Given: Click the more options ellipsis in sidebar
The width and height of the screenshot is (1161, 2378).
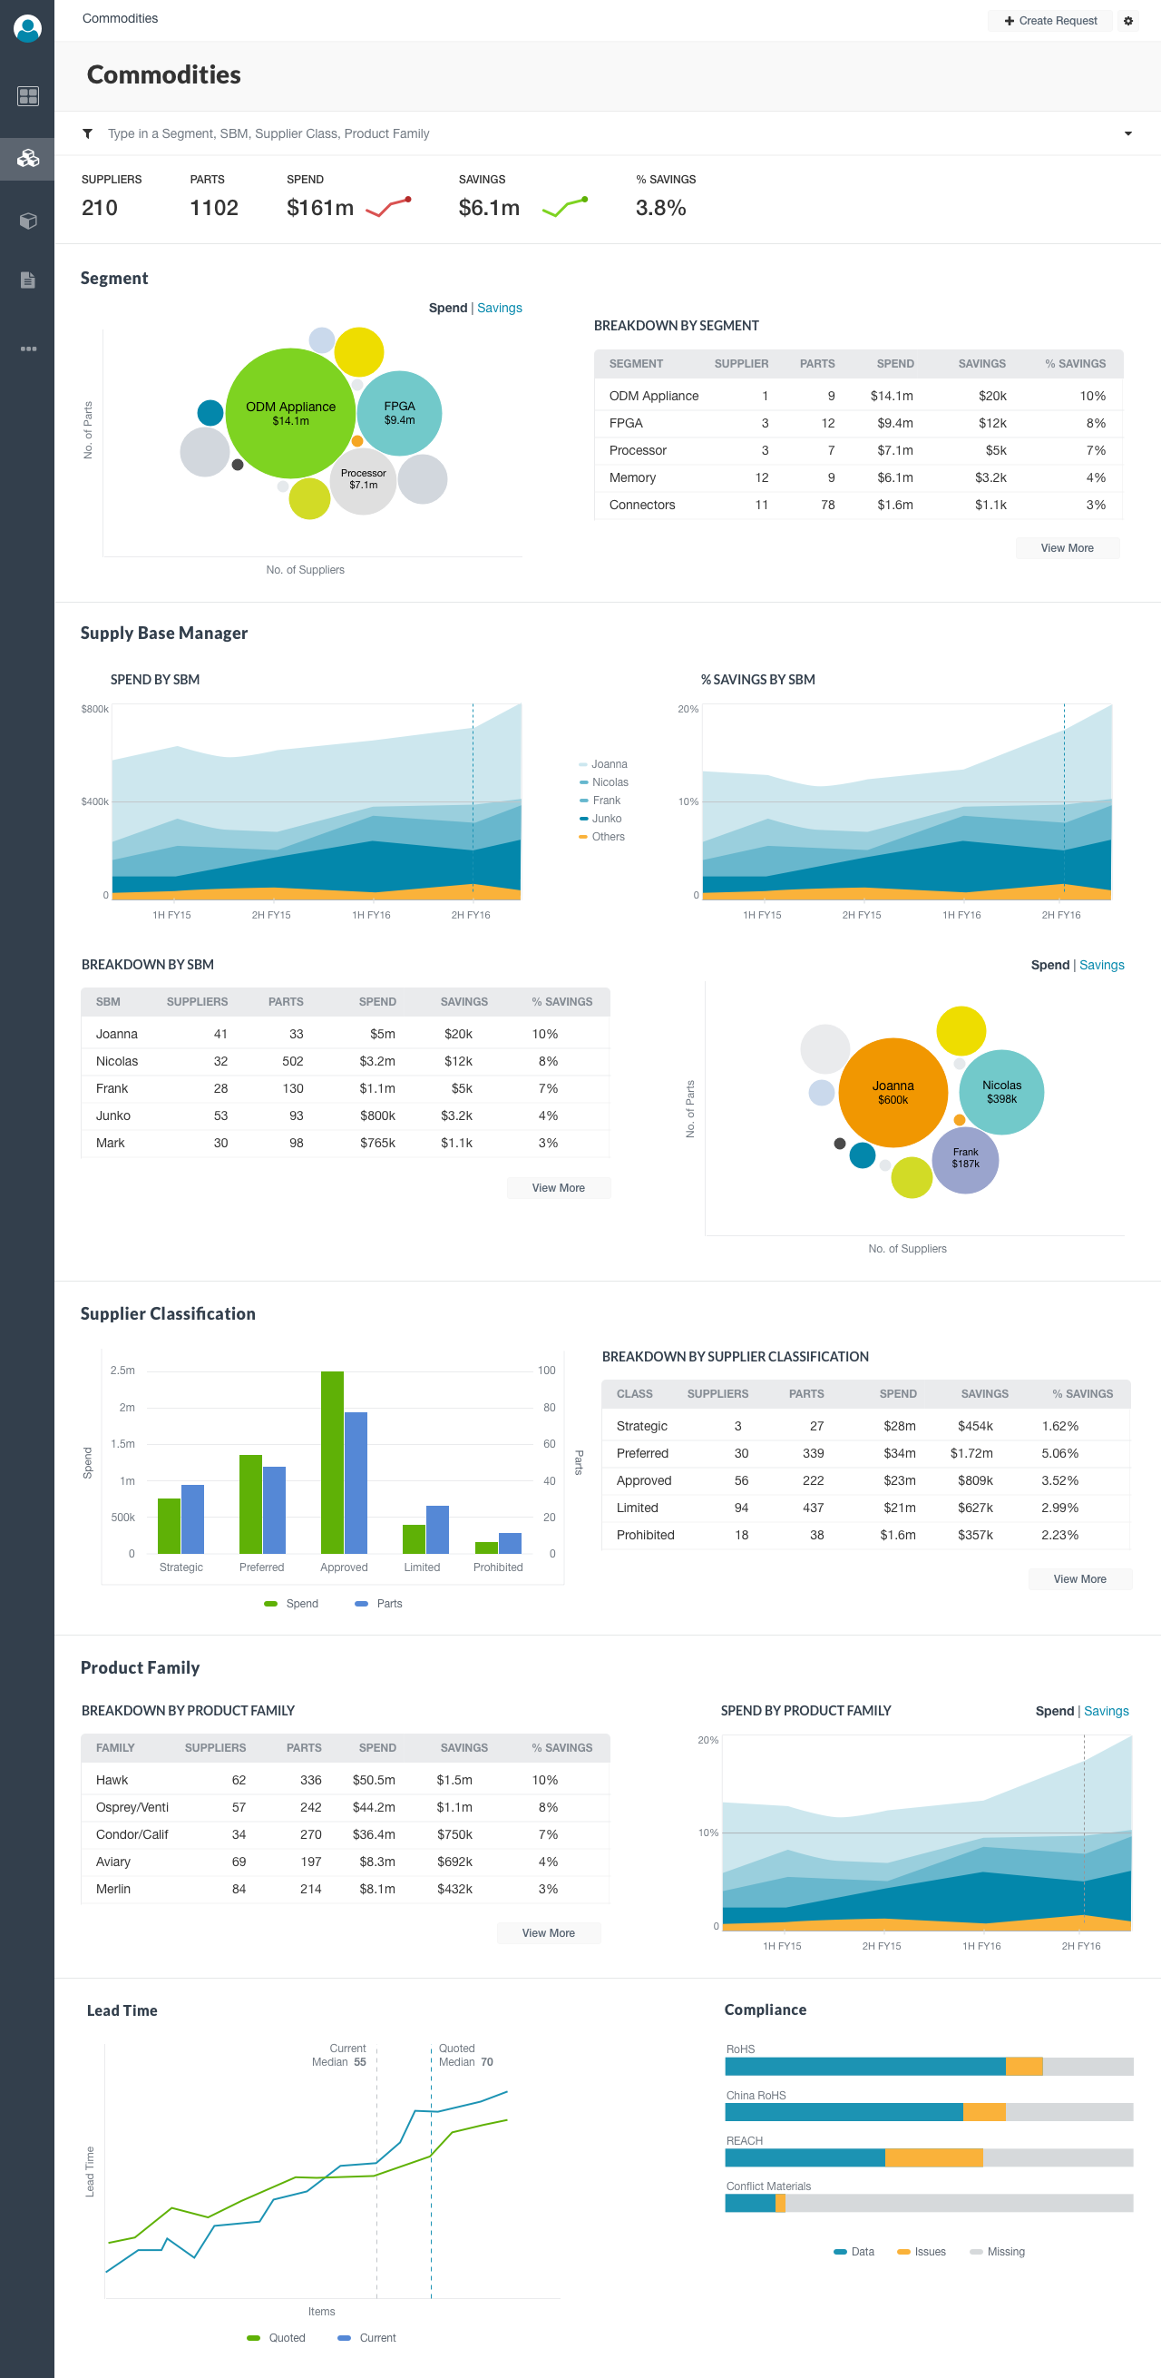Looking at the screenshot, I should (28, 349).
